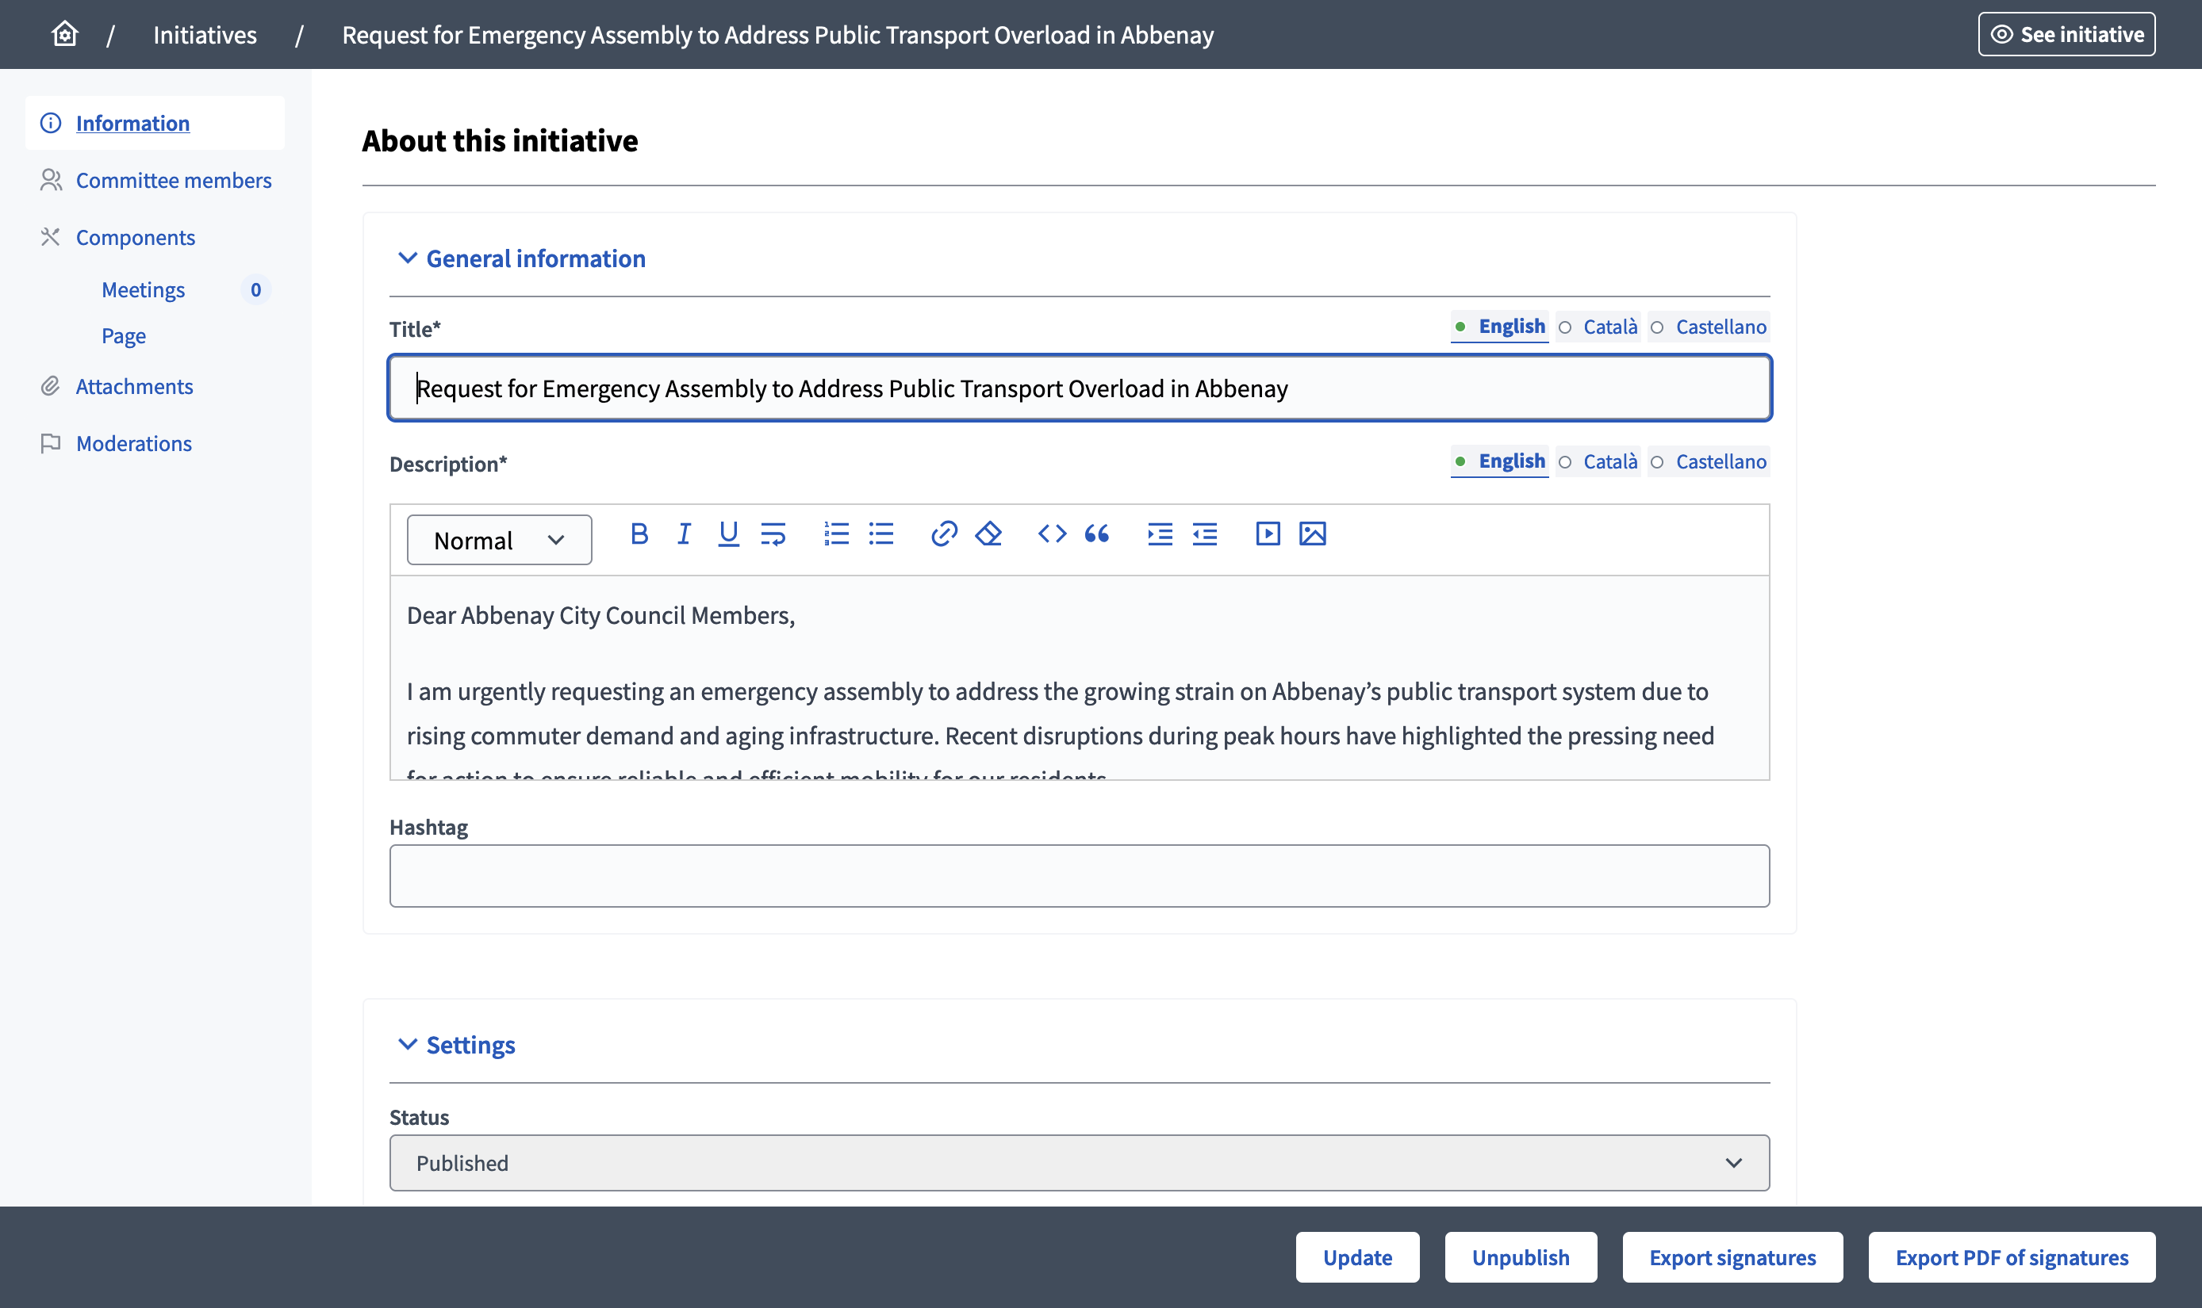Image resolution: width=2202 pixels, height=1308 pixels.
Task: Select English language for the description
Action: coord(1499,461)
